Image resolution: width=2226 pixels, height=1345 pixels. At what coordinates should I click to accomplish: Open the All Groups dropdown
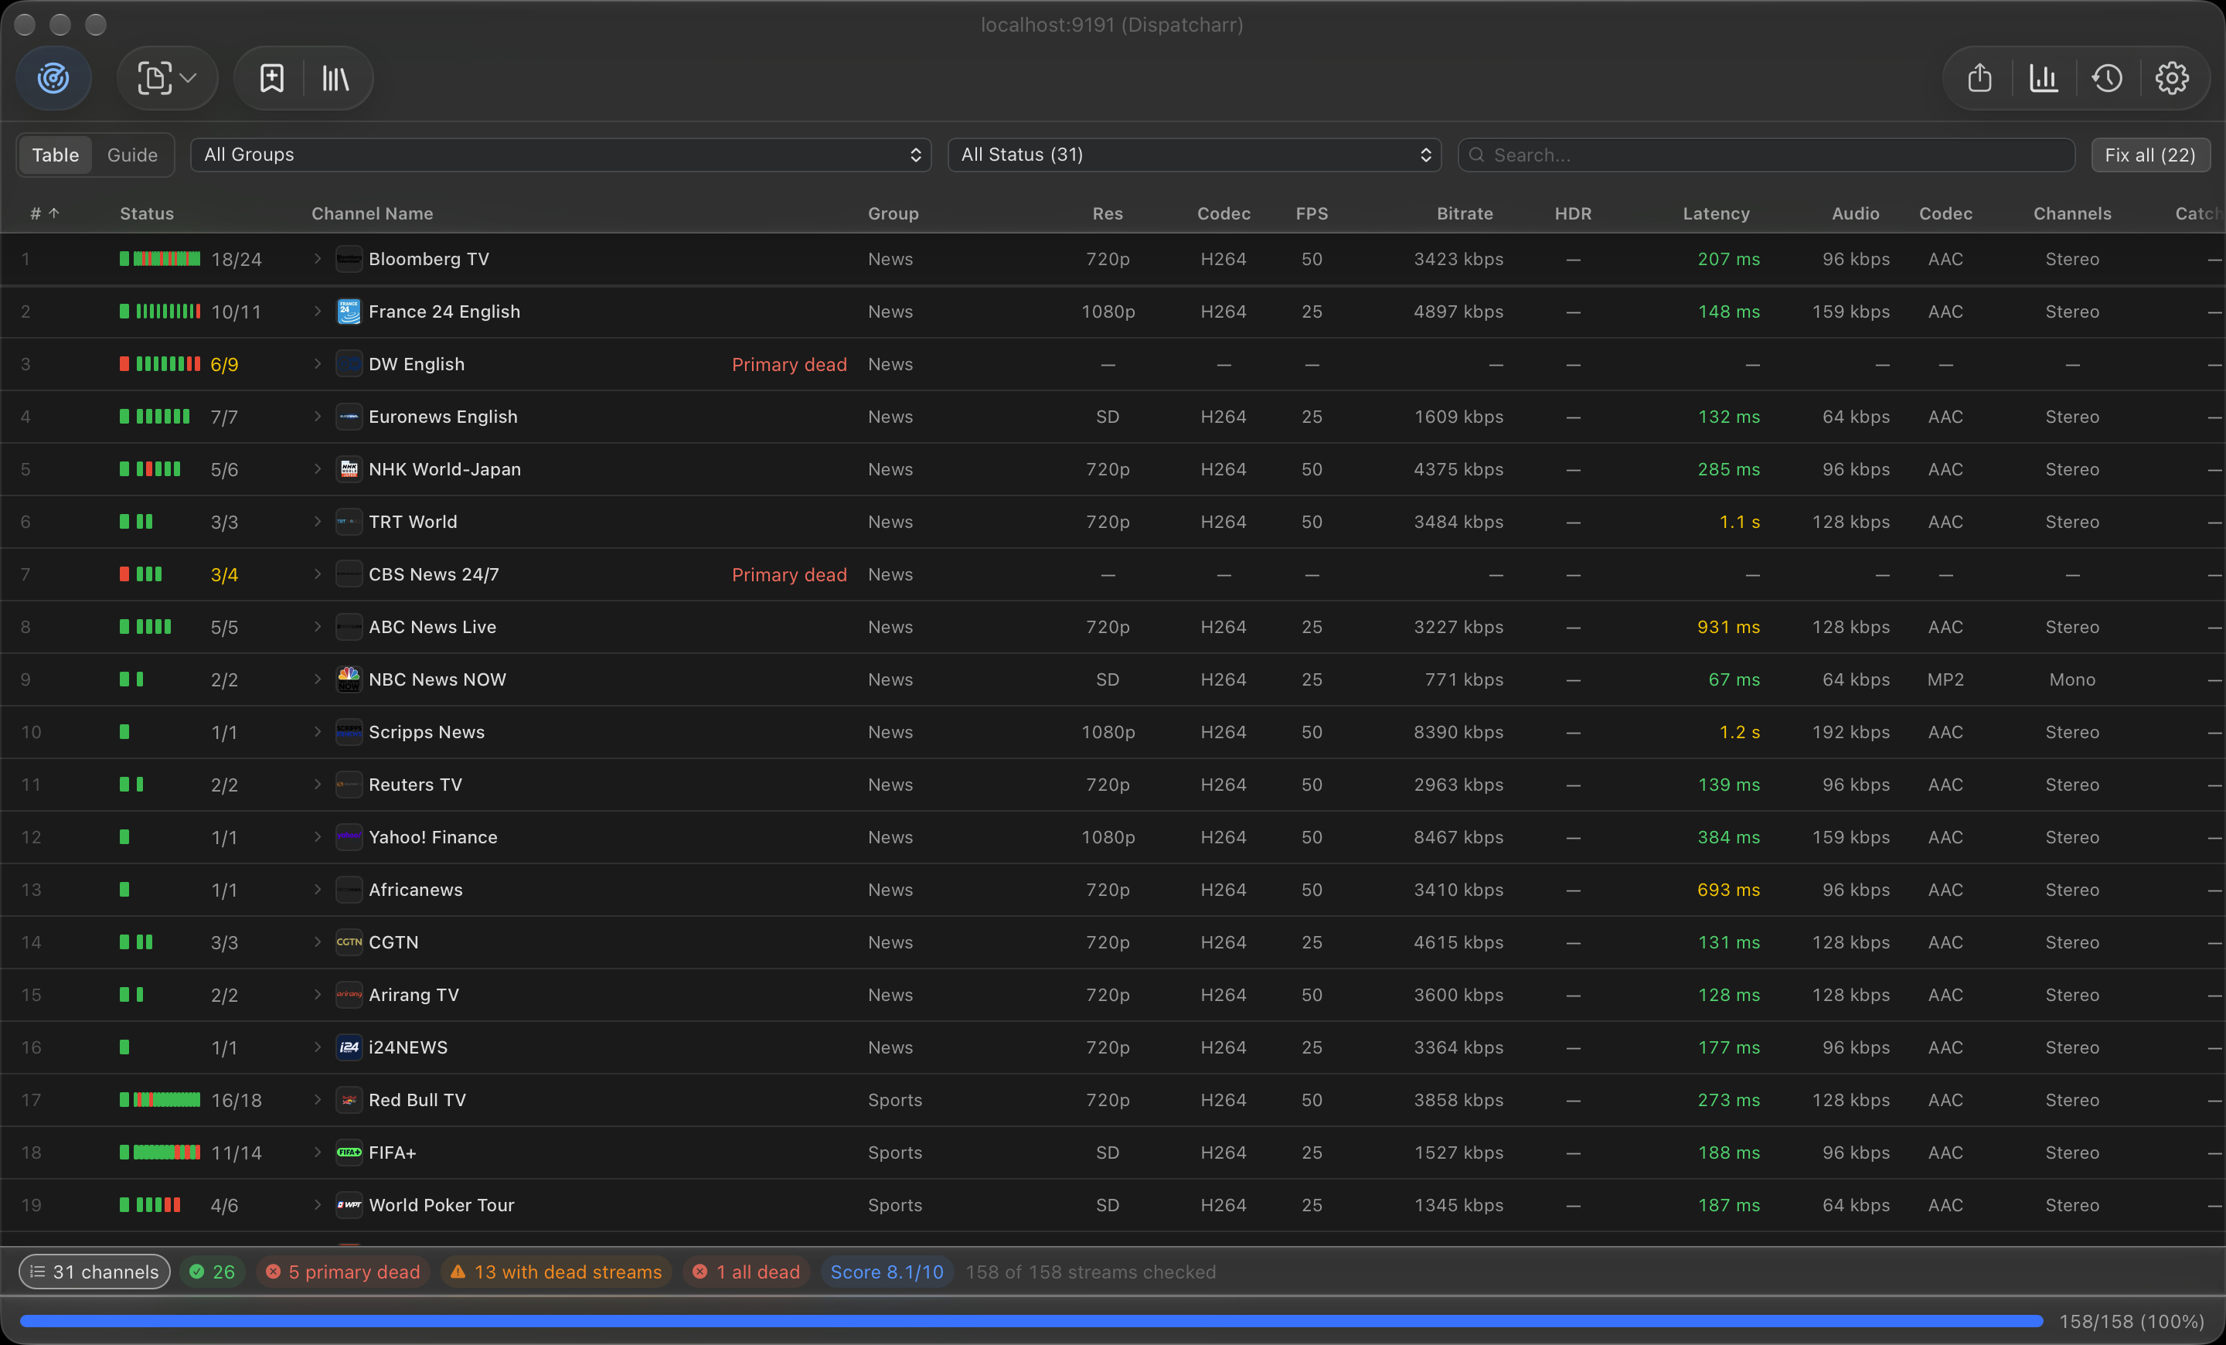[x=560, y=155]
